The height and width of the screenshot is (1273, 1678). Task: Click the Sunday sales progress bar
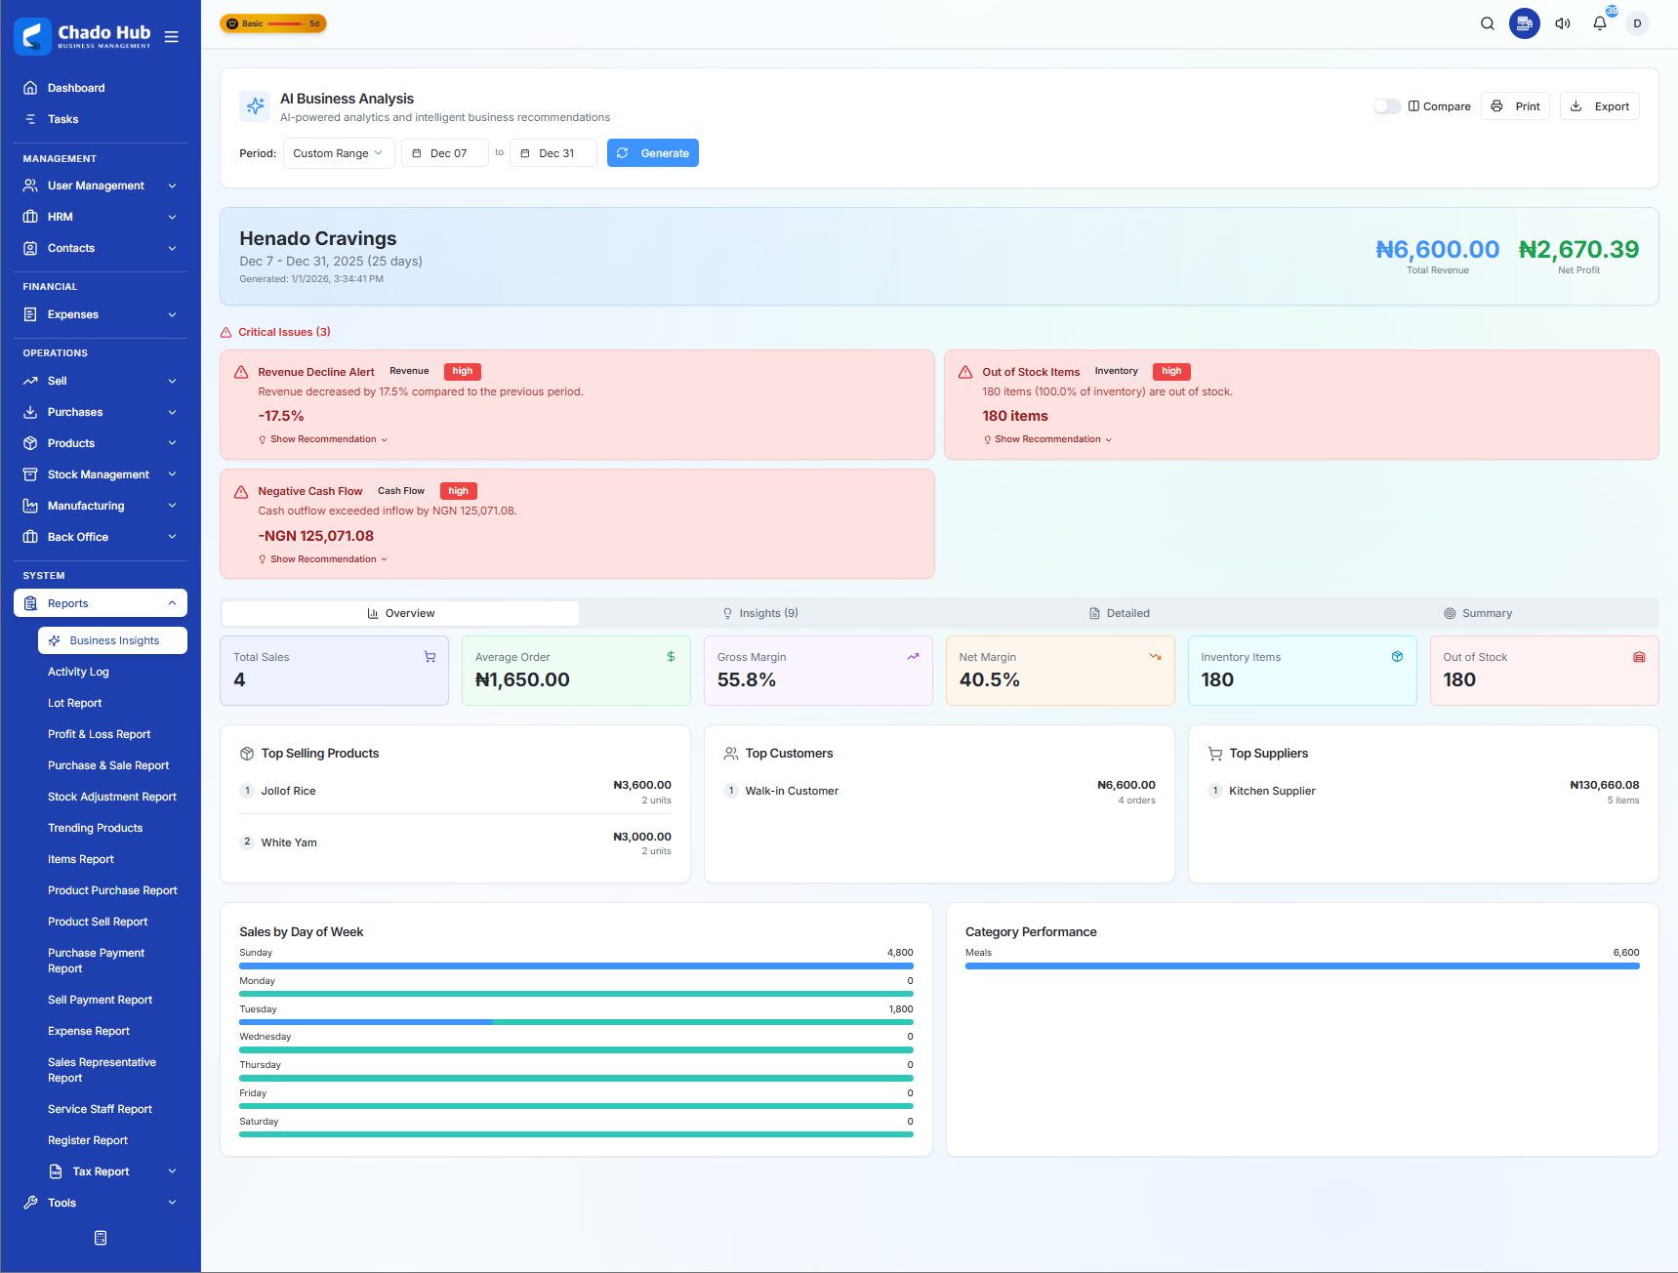[x=576, y=965]
